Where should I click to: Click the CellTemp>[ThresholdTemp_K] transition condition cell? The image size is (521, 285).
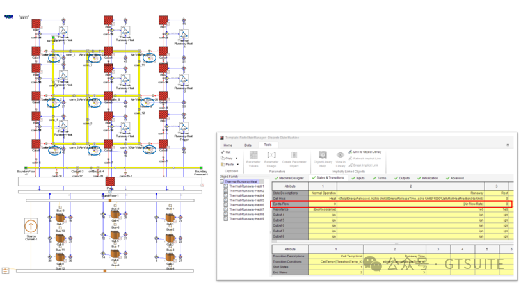point(335,262)
